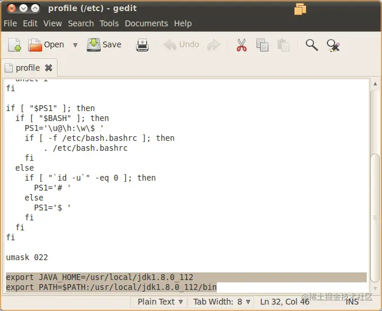382x311 pixels.
Task: Cut selection with the scissors icon
Action: 241,45
